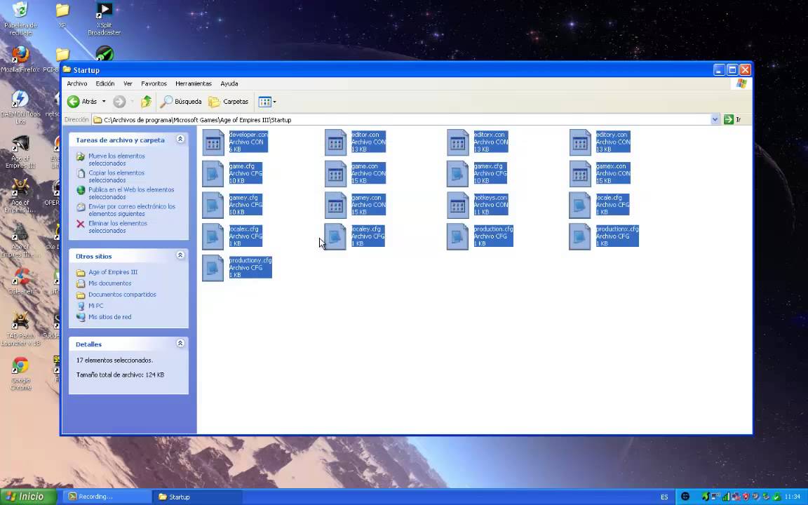Open the Búsqueda search tool
This screenshot has width=808, height=505.
point(181,102)
